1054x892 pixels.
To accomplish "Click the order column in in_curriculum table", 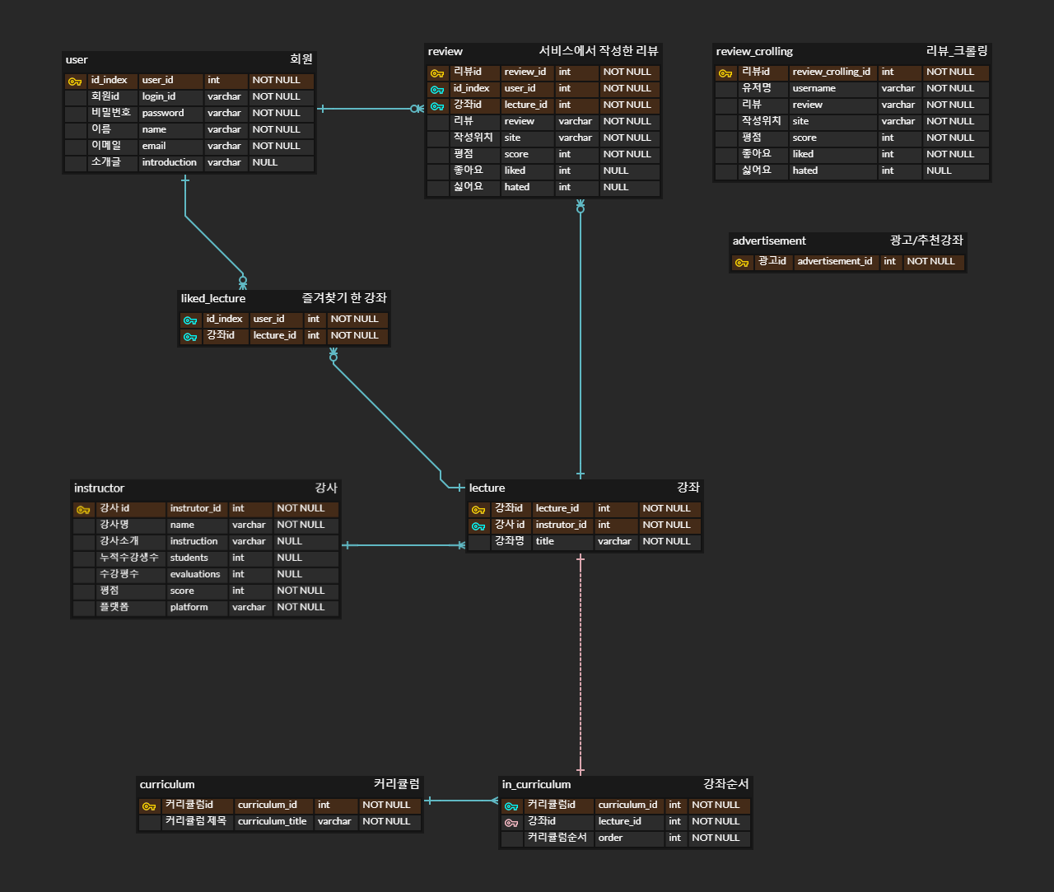I will click(x=610, y=838).
